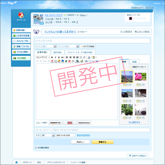This screenshot has width=165, height=165.
Task: Insert an amazon.co.jp review
Action: (56, 123)
